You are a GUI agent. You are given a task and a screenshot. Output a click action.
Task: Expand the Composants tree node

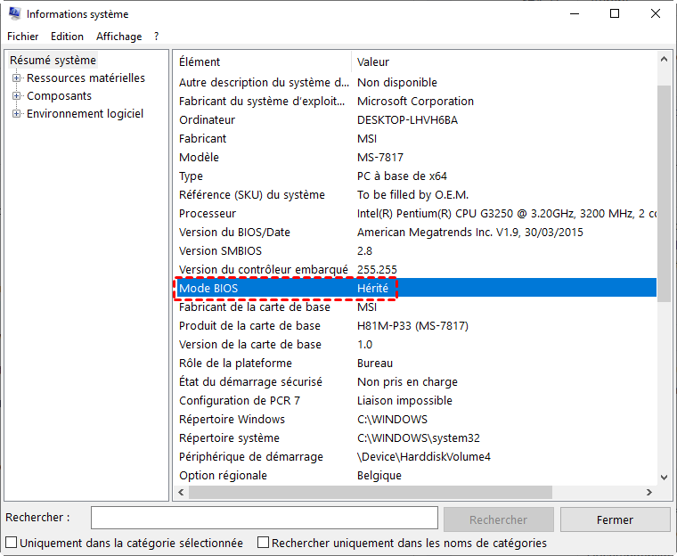[16, 96]
